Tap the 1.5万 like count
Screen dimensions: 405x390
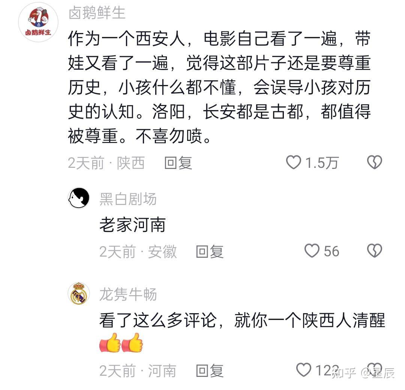point(322,163)
